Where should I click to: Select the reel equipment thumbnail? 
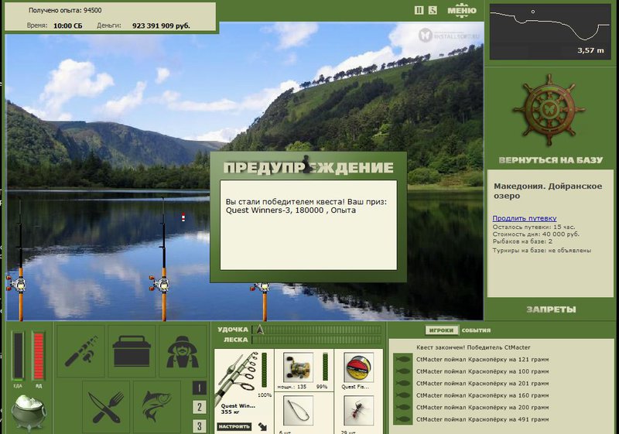pyautogui.click(x=298, y=367)
